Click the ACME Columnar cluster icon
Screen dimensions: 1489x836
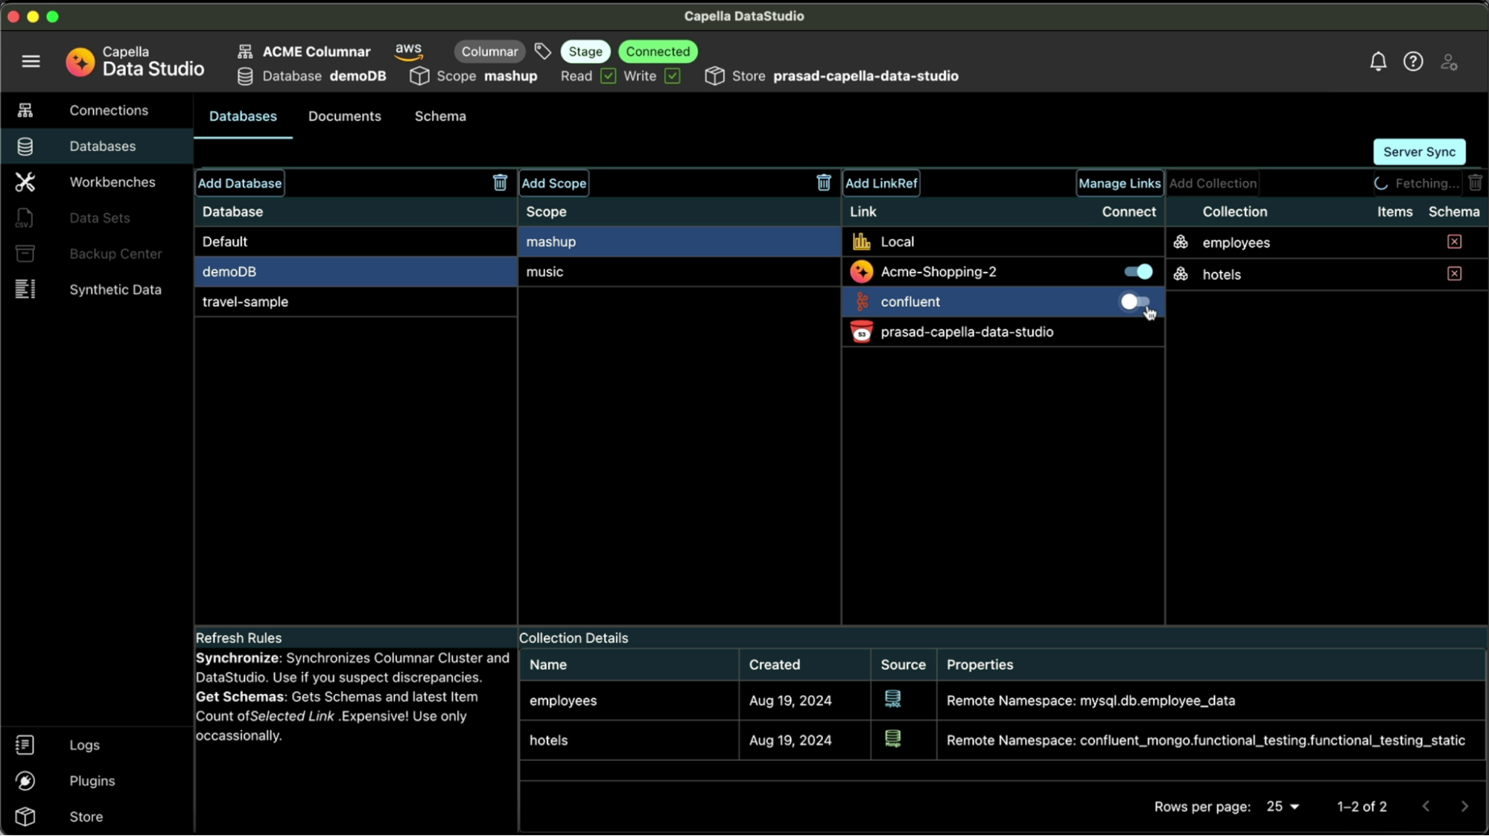(245, 51)
